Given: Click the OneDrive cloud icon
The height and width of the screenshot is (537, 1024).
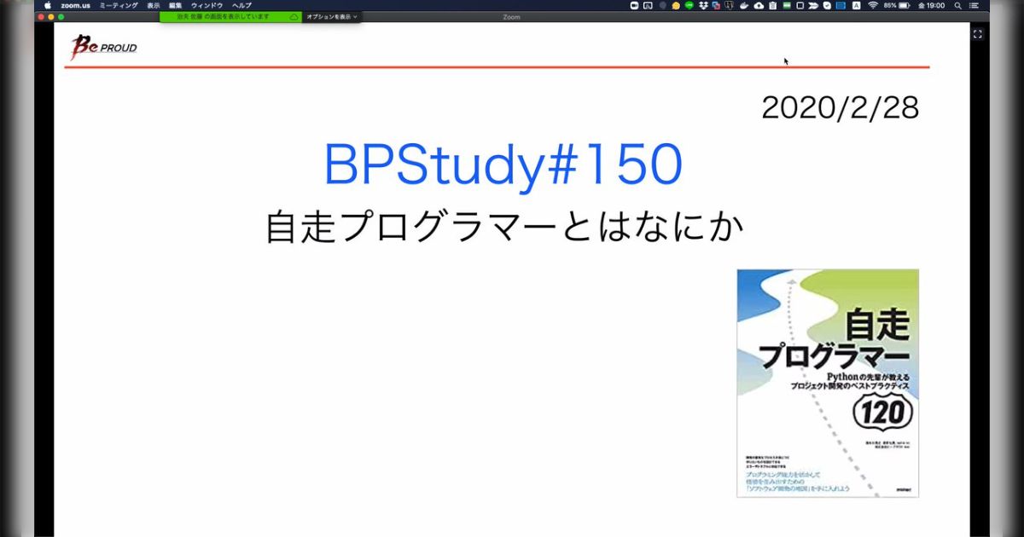Looking at the screenshot, I should click(x=759, y=7).
